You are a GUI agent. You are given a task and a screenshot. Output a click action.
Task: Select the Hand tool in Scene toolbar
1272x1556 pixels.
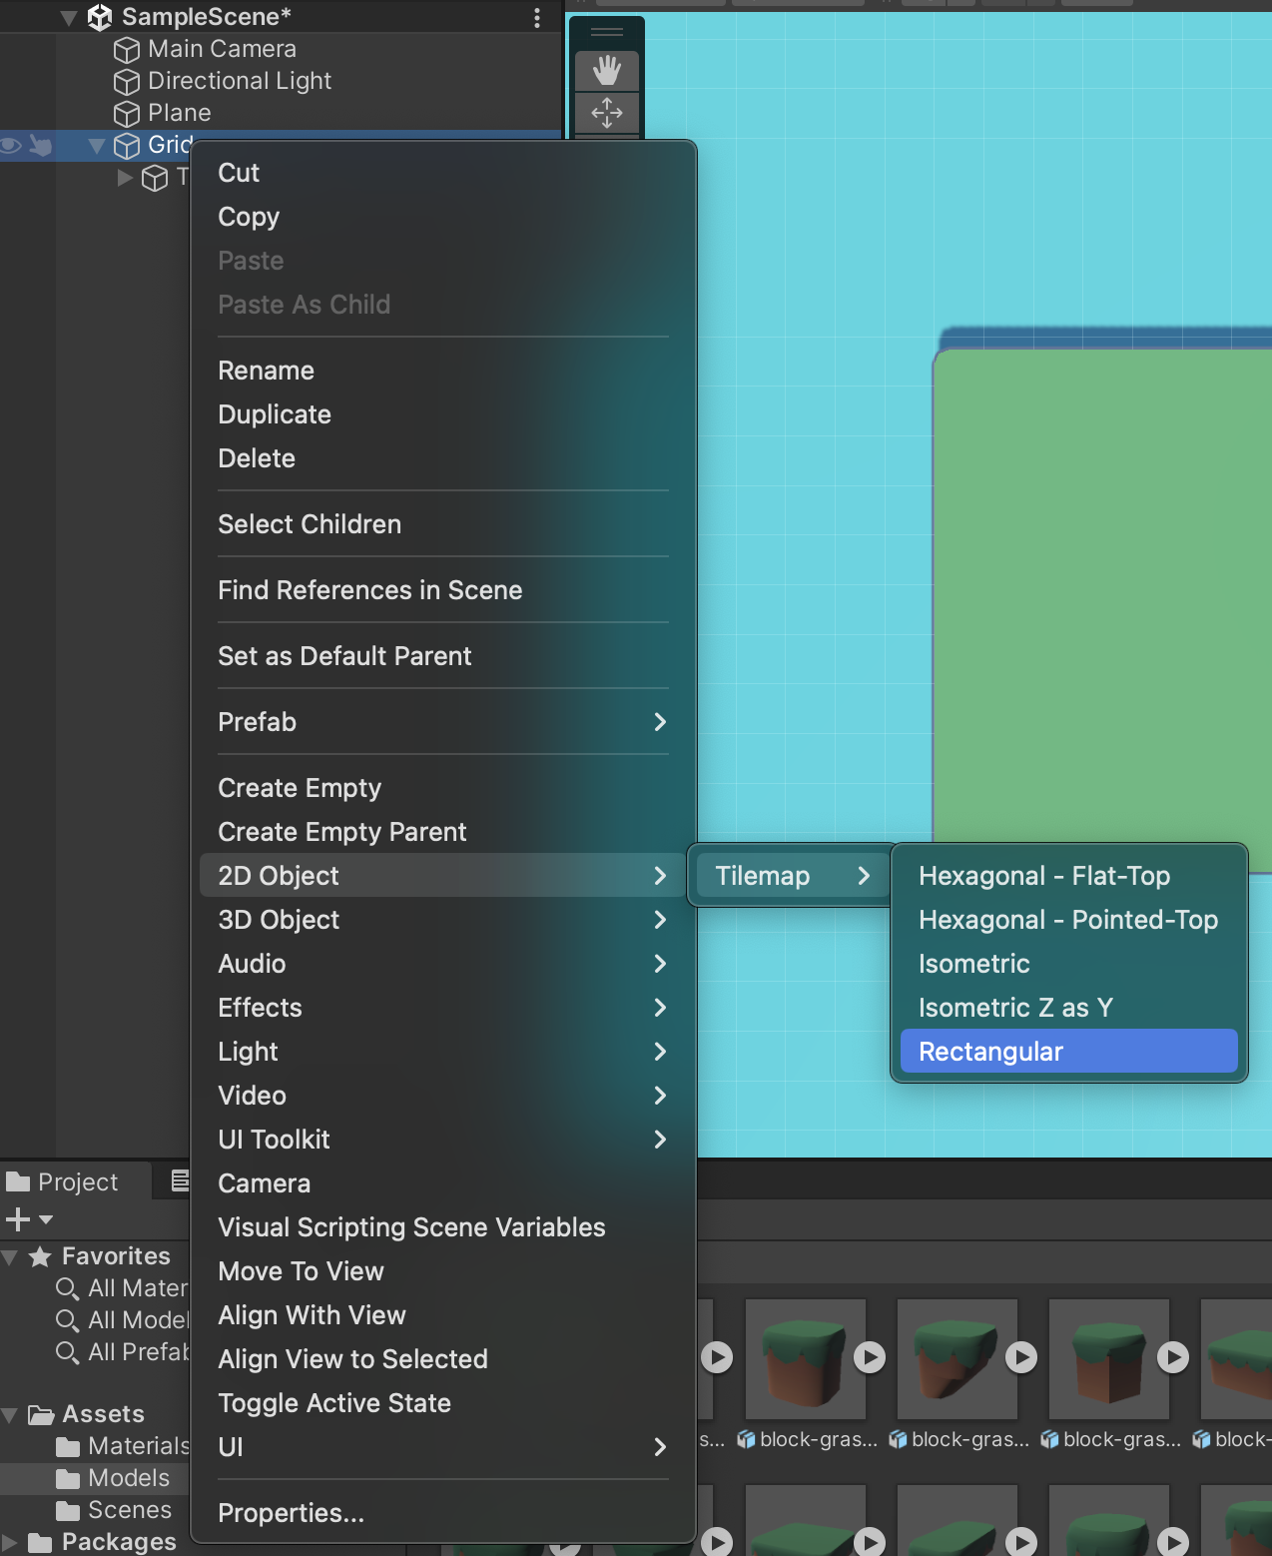point(606,71)
